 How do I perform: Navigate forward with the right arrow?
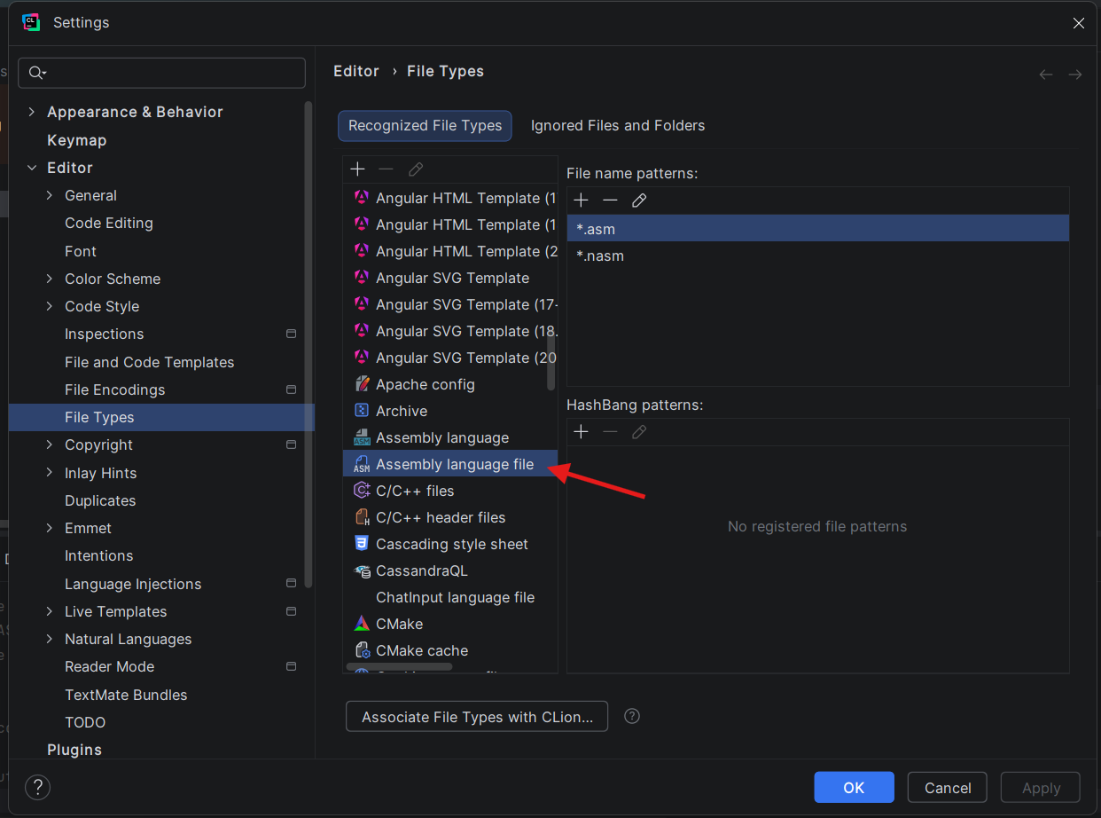1075,75
